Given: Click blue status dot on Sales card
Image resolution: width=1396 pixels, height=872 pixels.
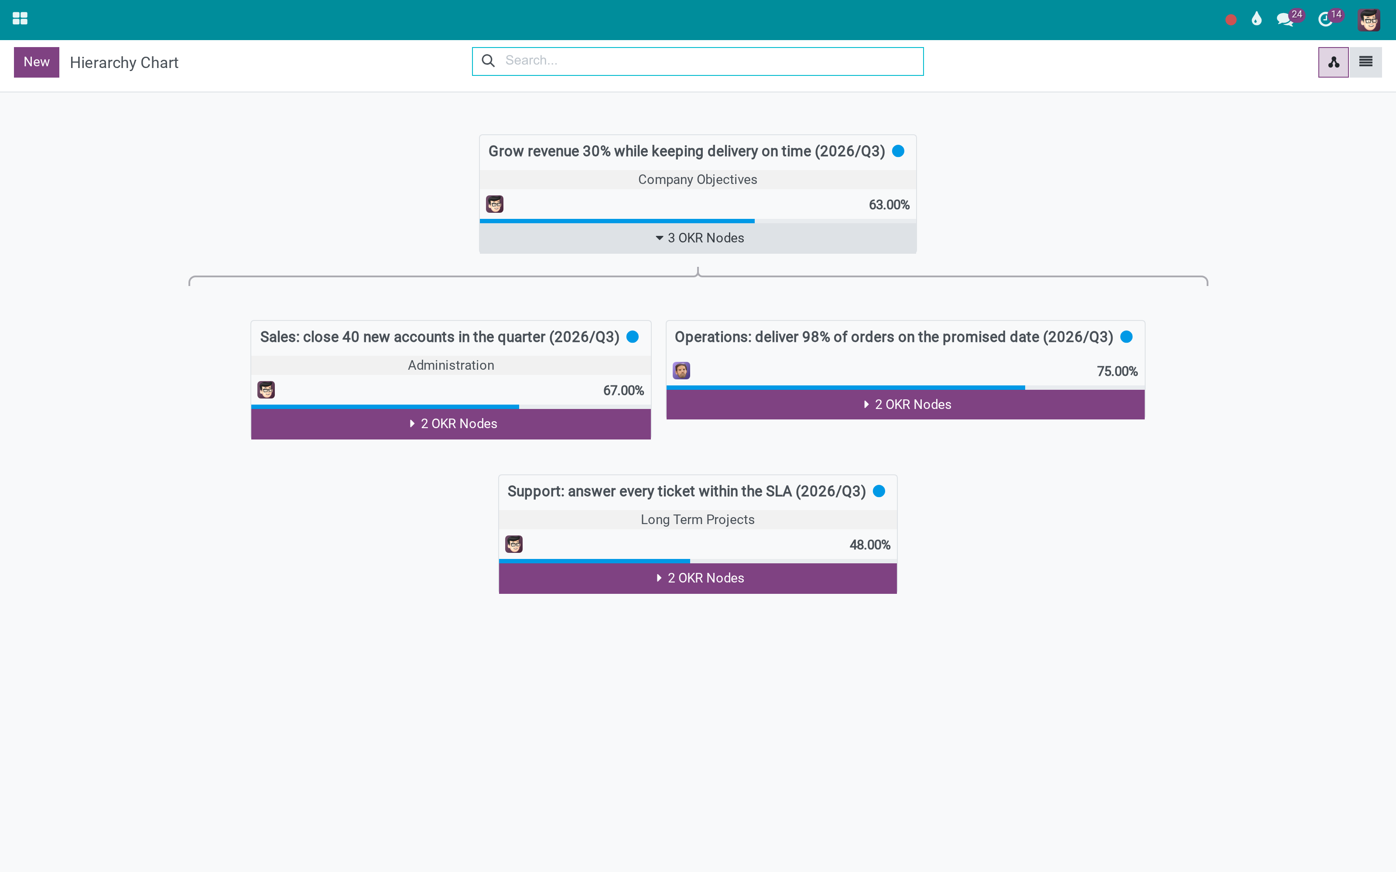Looking at the screenshot, I should coord(633,337).
